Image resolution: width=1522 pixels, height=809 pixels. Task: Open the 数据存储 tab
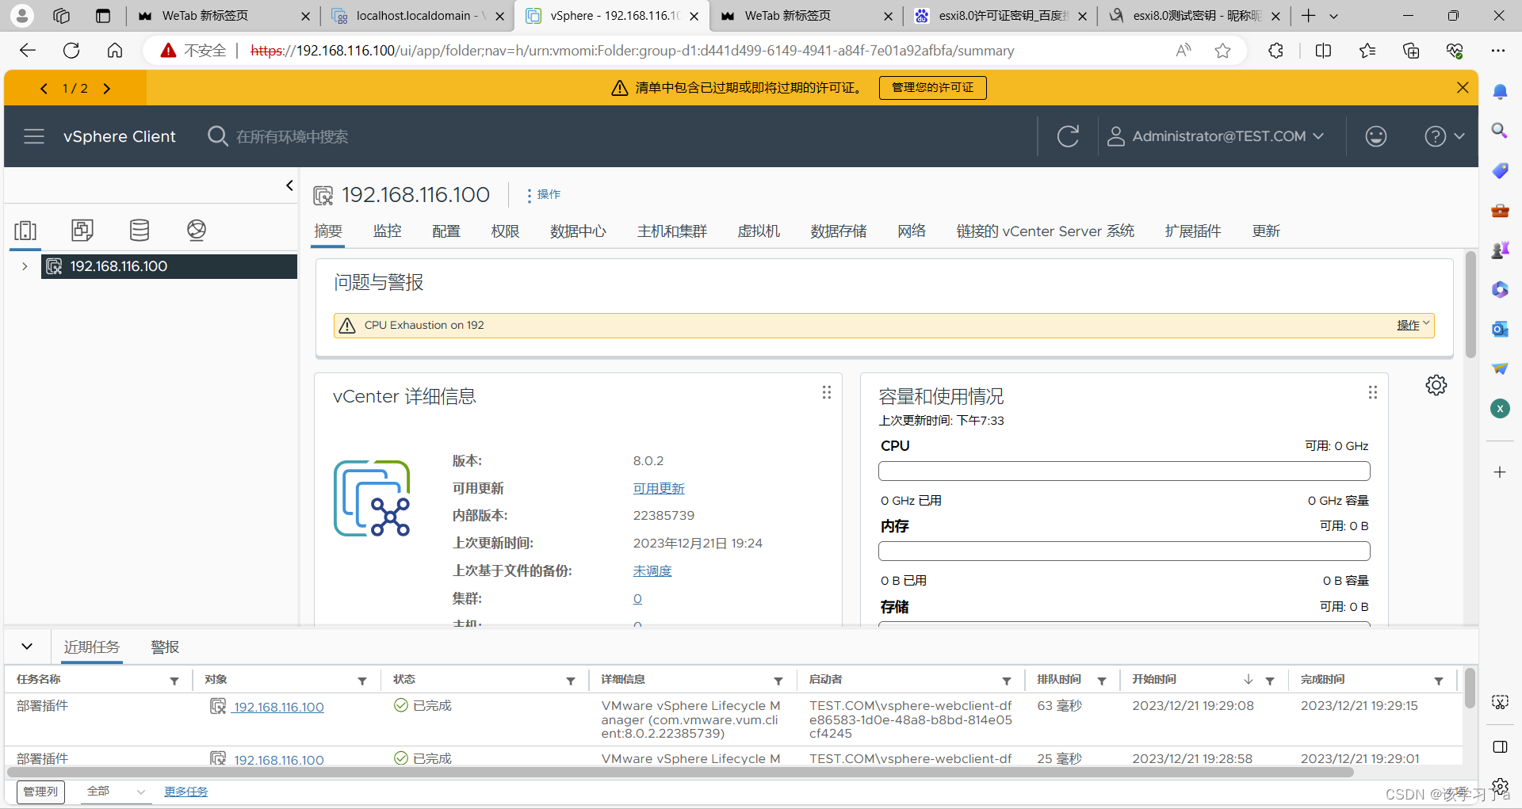click(x=839, y=231)
